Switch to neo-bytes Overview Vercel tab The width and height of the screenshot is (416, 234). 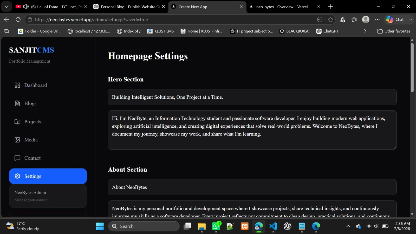pyautogui.click(x=285, y=7)
